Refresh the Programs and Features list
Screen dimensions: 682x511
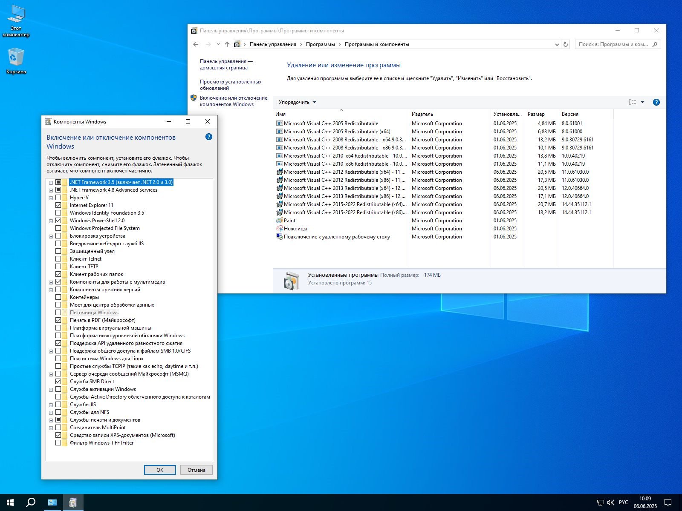[x=566, y=44]
